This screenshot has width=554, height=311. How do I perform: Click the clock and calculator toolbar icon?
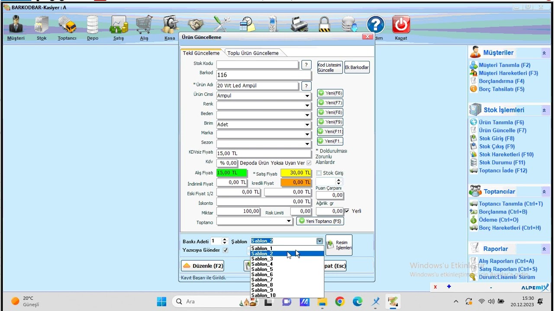pyautogui.click(x=248, y=24)
